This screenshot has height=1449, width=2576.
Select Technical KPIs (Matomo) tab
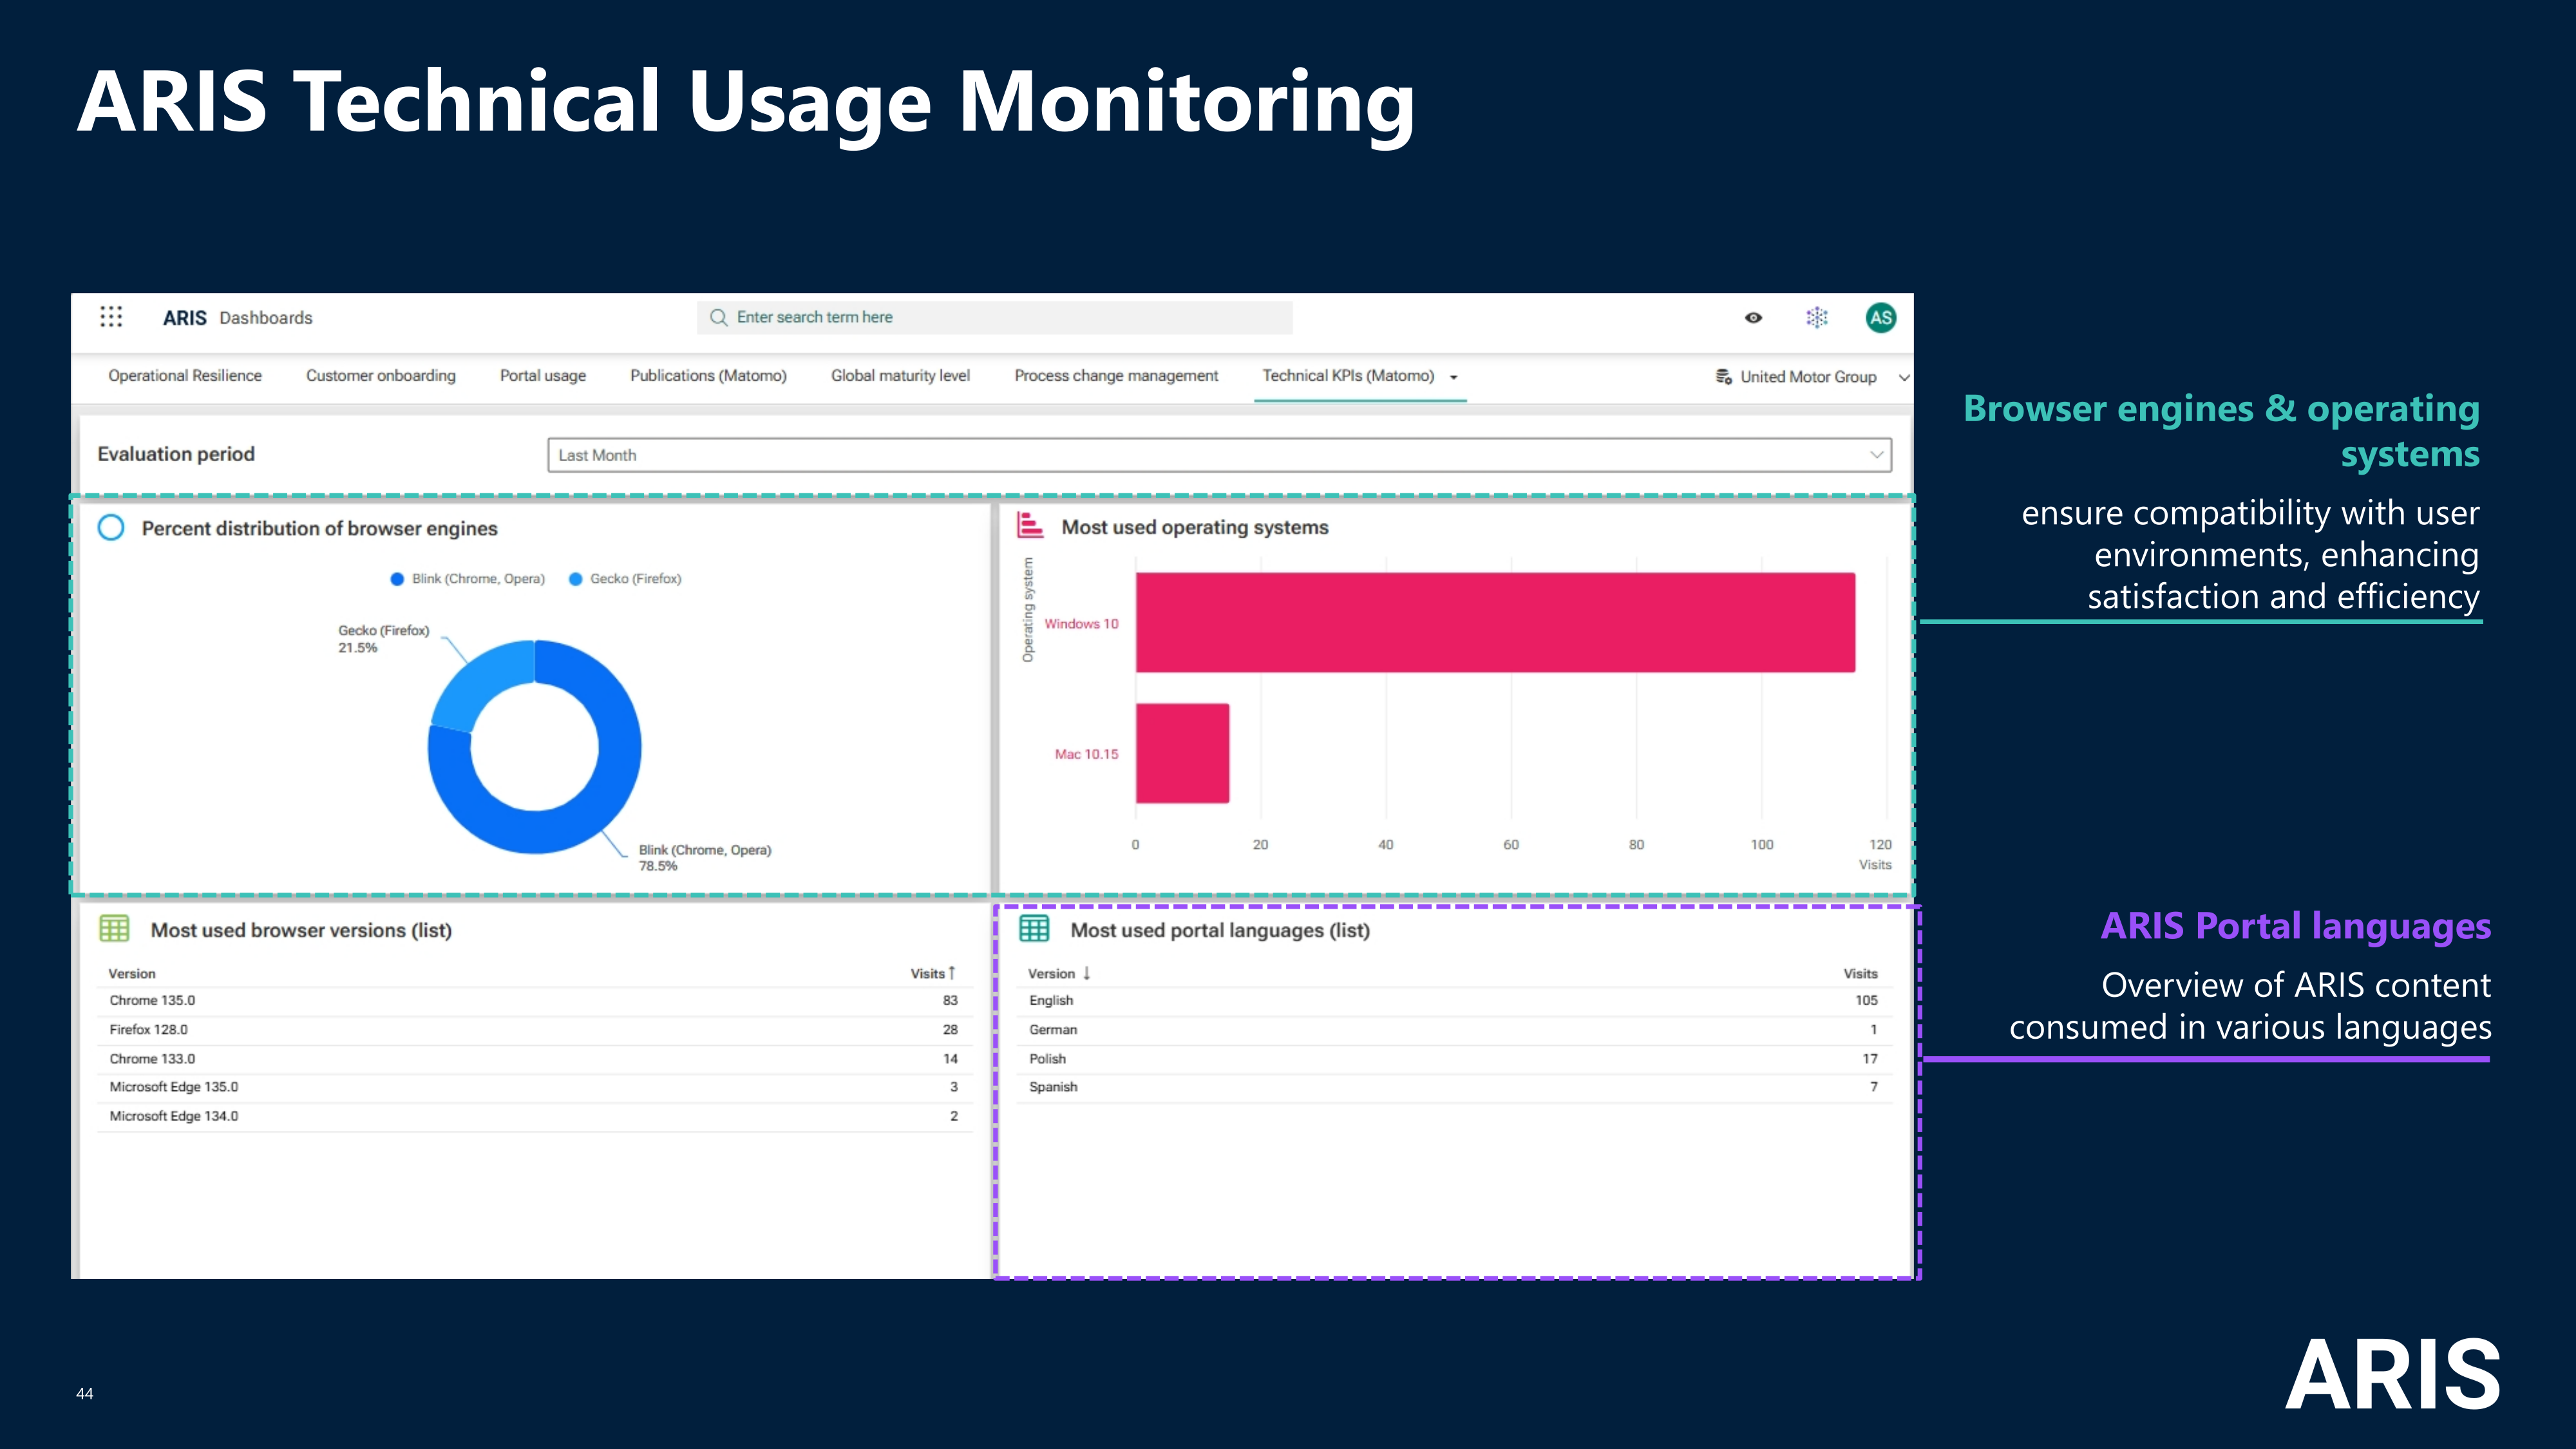click(x=1348, y=376)
